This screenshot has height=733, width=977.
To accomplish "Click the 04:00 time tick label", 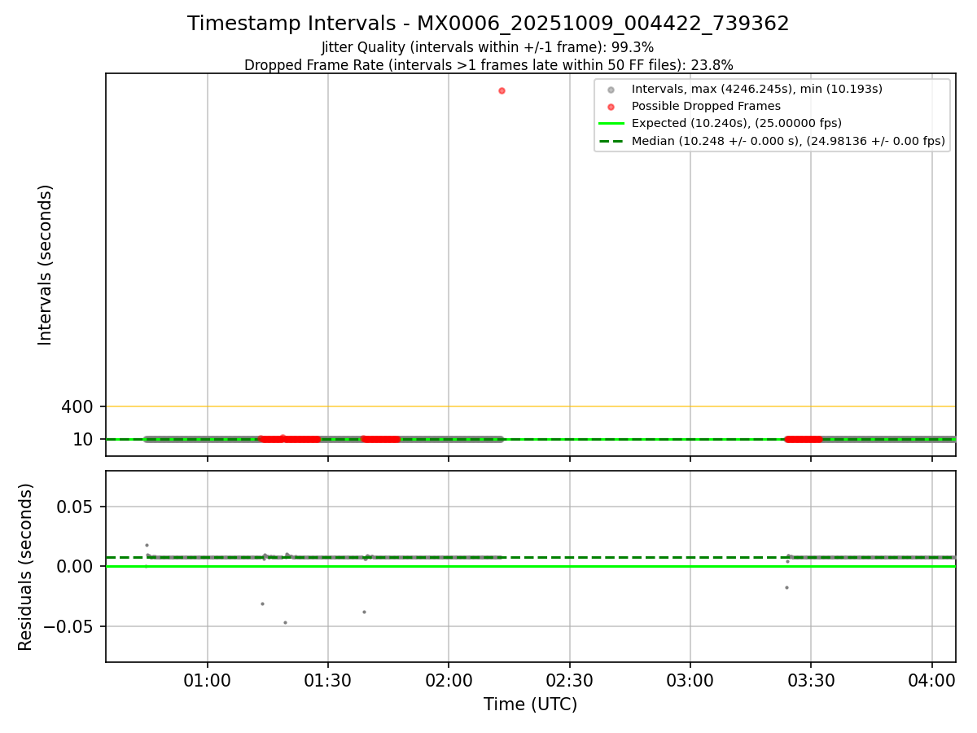I will click(x=931, y=681).
